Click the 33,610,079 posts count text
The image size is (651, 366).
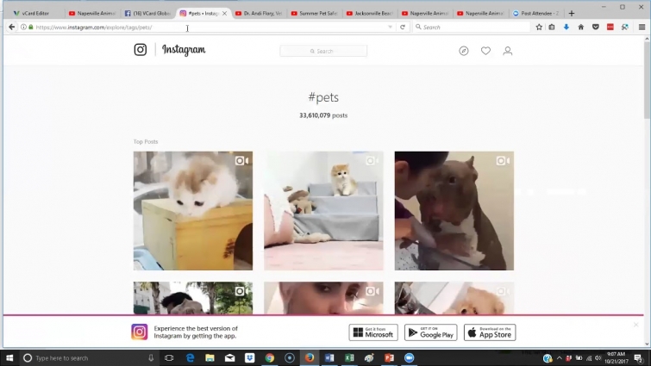point(323,115)
